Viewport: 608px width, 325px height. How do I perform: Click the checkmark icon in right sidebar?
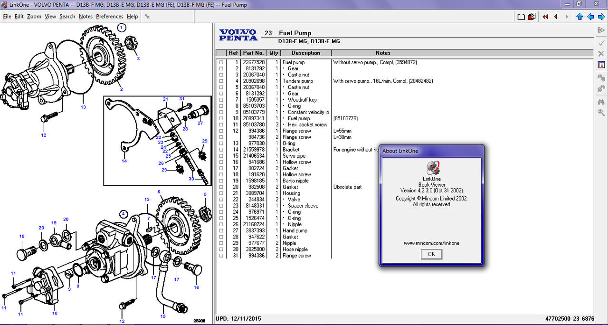point(601,43)
